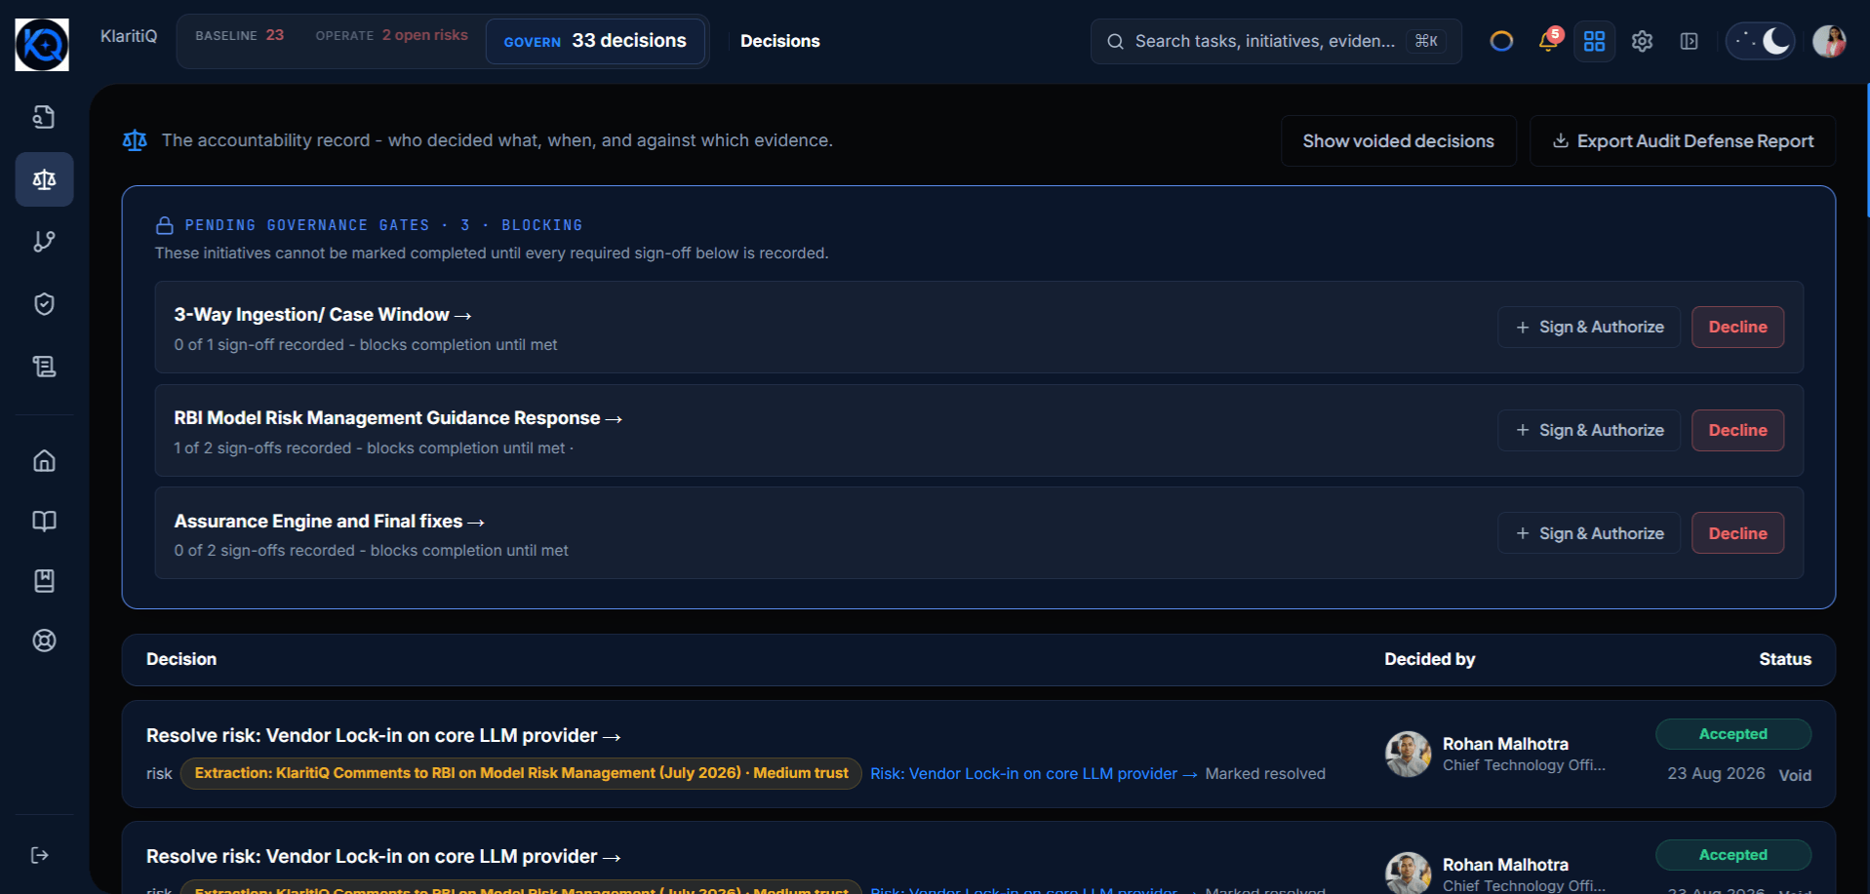1870x894 pixels.
Task: Switch to OPERATE 2 open risks tab
Action: [x=391, y=35]
